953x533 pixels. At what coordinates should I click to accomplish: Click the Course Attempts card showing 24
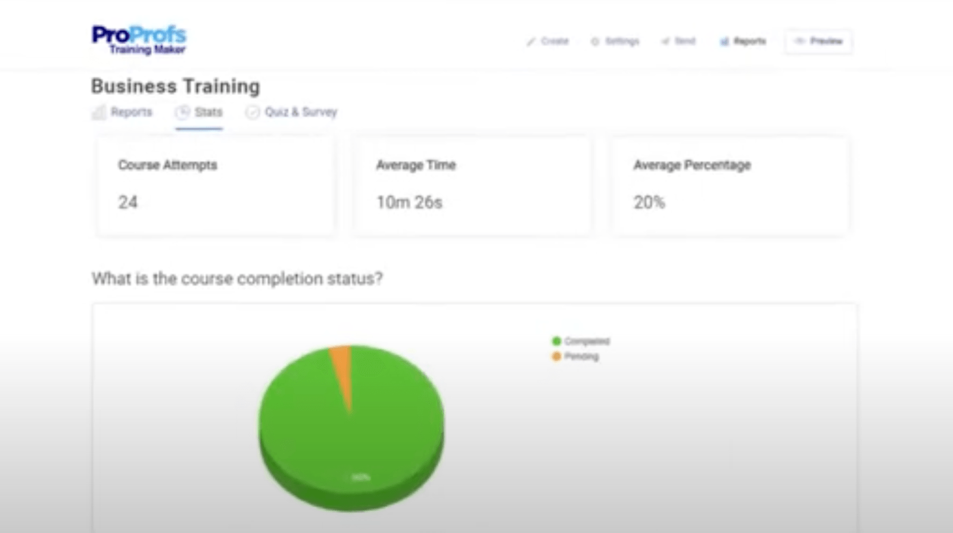point(216,186)
